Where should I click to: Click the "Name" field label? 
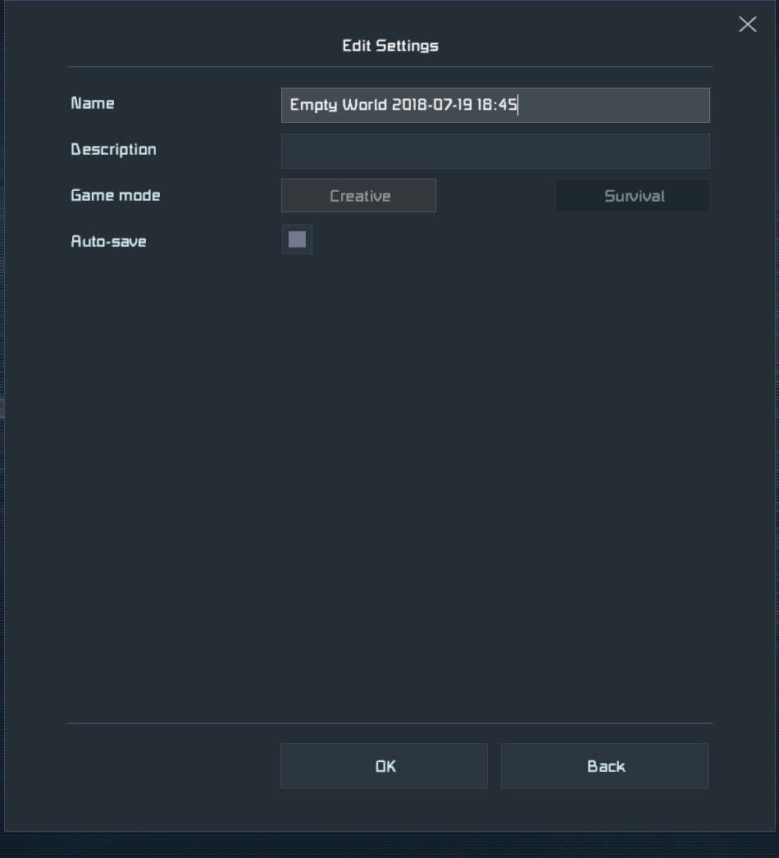click(x=93, y=103)
